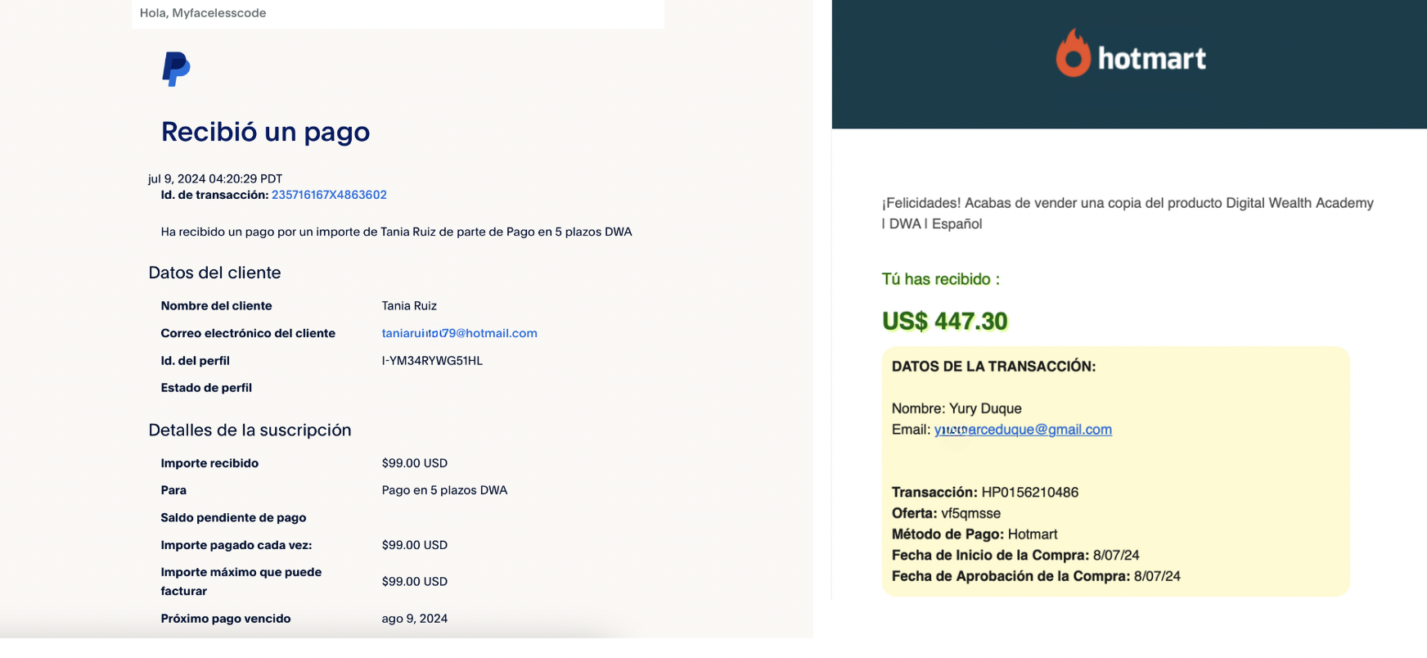Open the gmail.com email link for Yury Duque
Image resolution: width=1427 pixels, height=658 pixels.
click(1023, 430)
